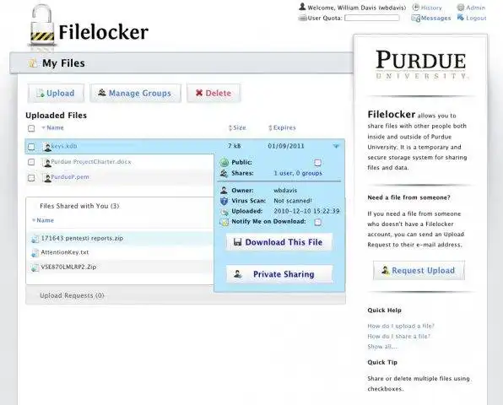Screen dimensions: 503x405
Task: Open the Admin link
Action: pos(475,8)
